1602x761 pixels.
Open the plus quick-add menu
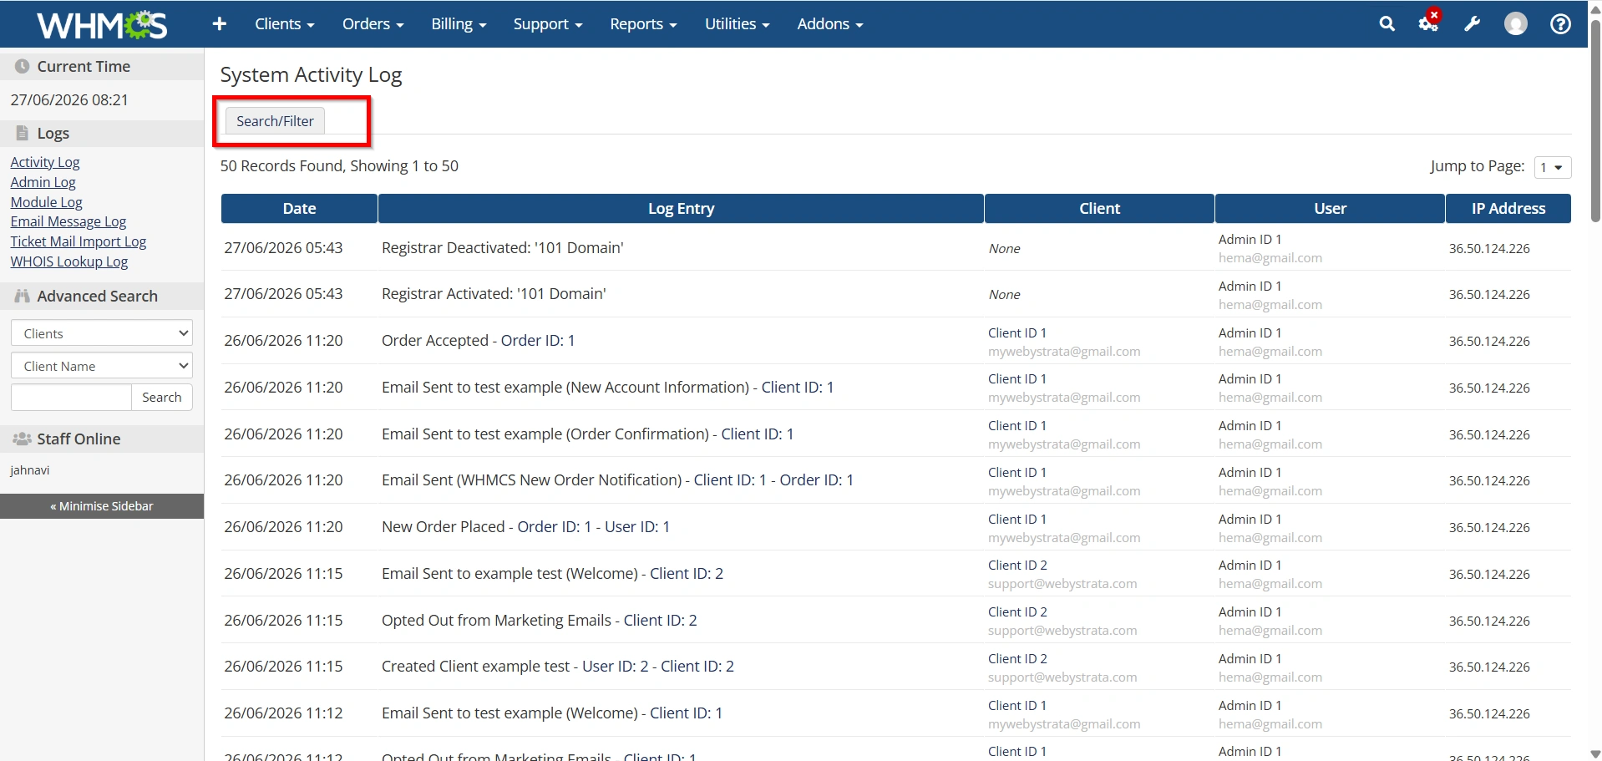(x=220, y=24)
